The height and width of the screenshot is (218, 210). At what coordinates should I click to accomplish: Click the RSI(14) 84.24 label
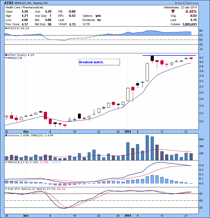coord(18,28)
